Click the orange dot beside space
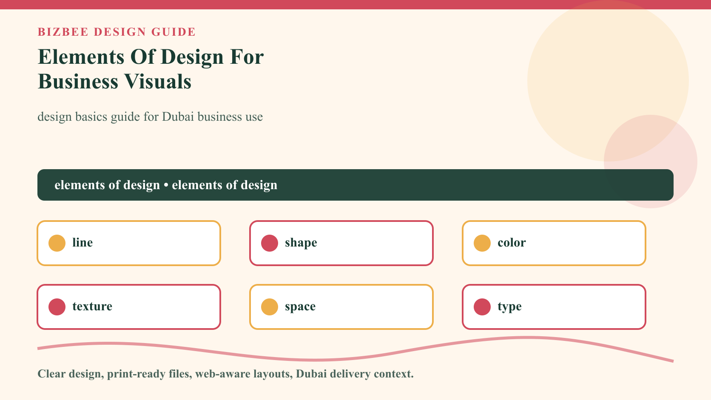The image size is (711, 400). click(270, 307)
